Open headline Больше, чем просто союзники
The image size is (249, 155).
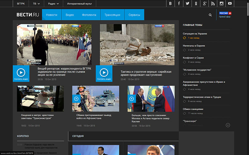pos(150,118)
